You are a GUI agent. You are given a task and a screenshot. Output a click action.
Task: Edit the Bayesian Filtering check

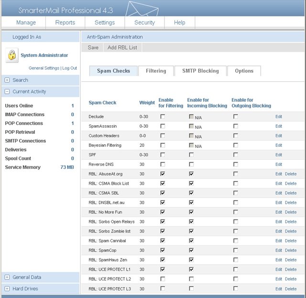279,145
